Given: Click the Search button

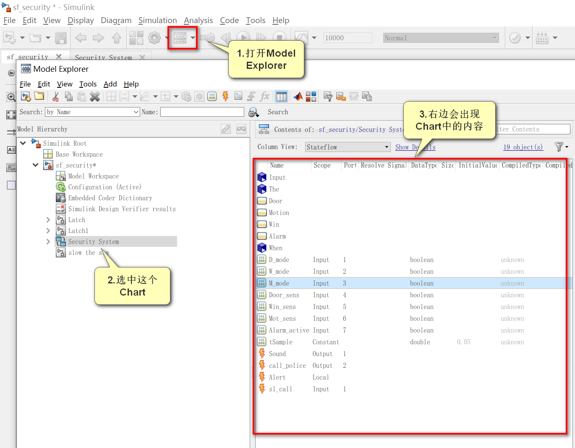Looking at the screenshot, I should pyautogui.click(x=278, y=112).
